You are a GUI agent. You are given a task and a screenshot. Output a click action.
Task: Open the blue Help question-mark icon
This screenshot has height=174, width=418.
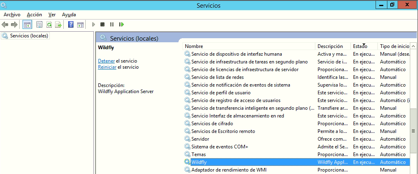(71, 25)
